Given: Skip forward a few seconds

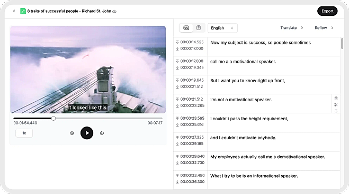Looking at the screenshot, I should pos(102,133).
